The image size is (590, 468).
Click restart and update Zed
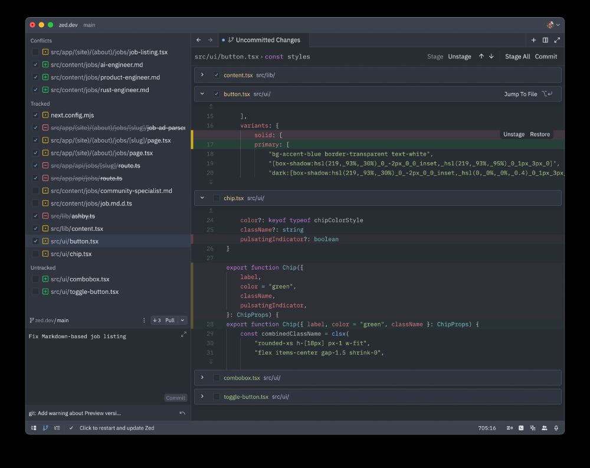117,428
